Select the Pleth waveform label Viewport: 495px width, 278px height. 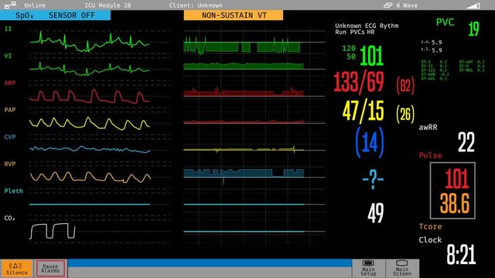point(14,191)
